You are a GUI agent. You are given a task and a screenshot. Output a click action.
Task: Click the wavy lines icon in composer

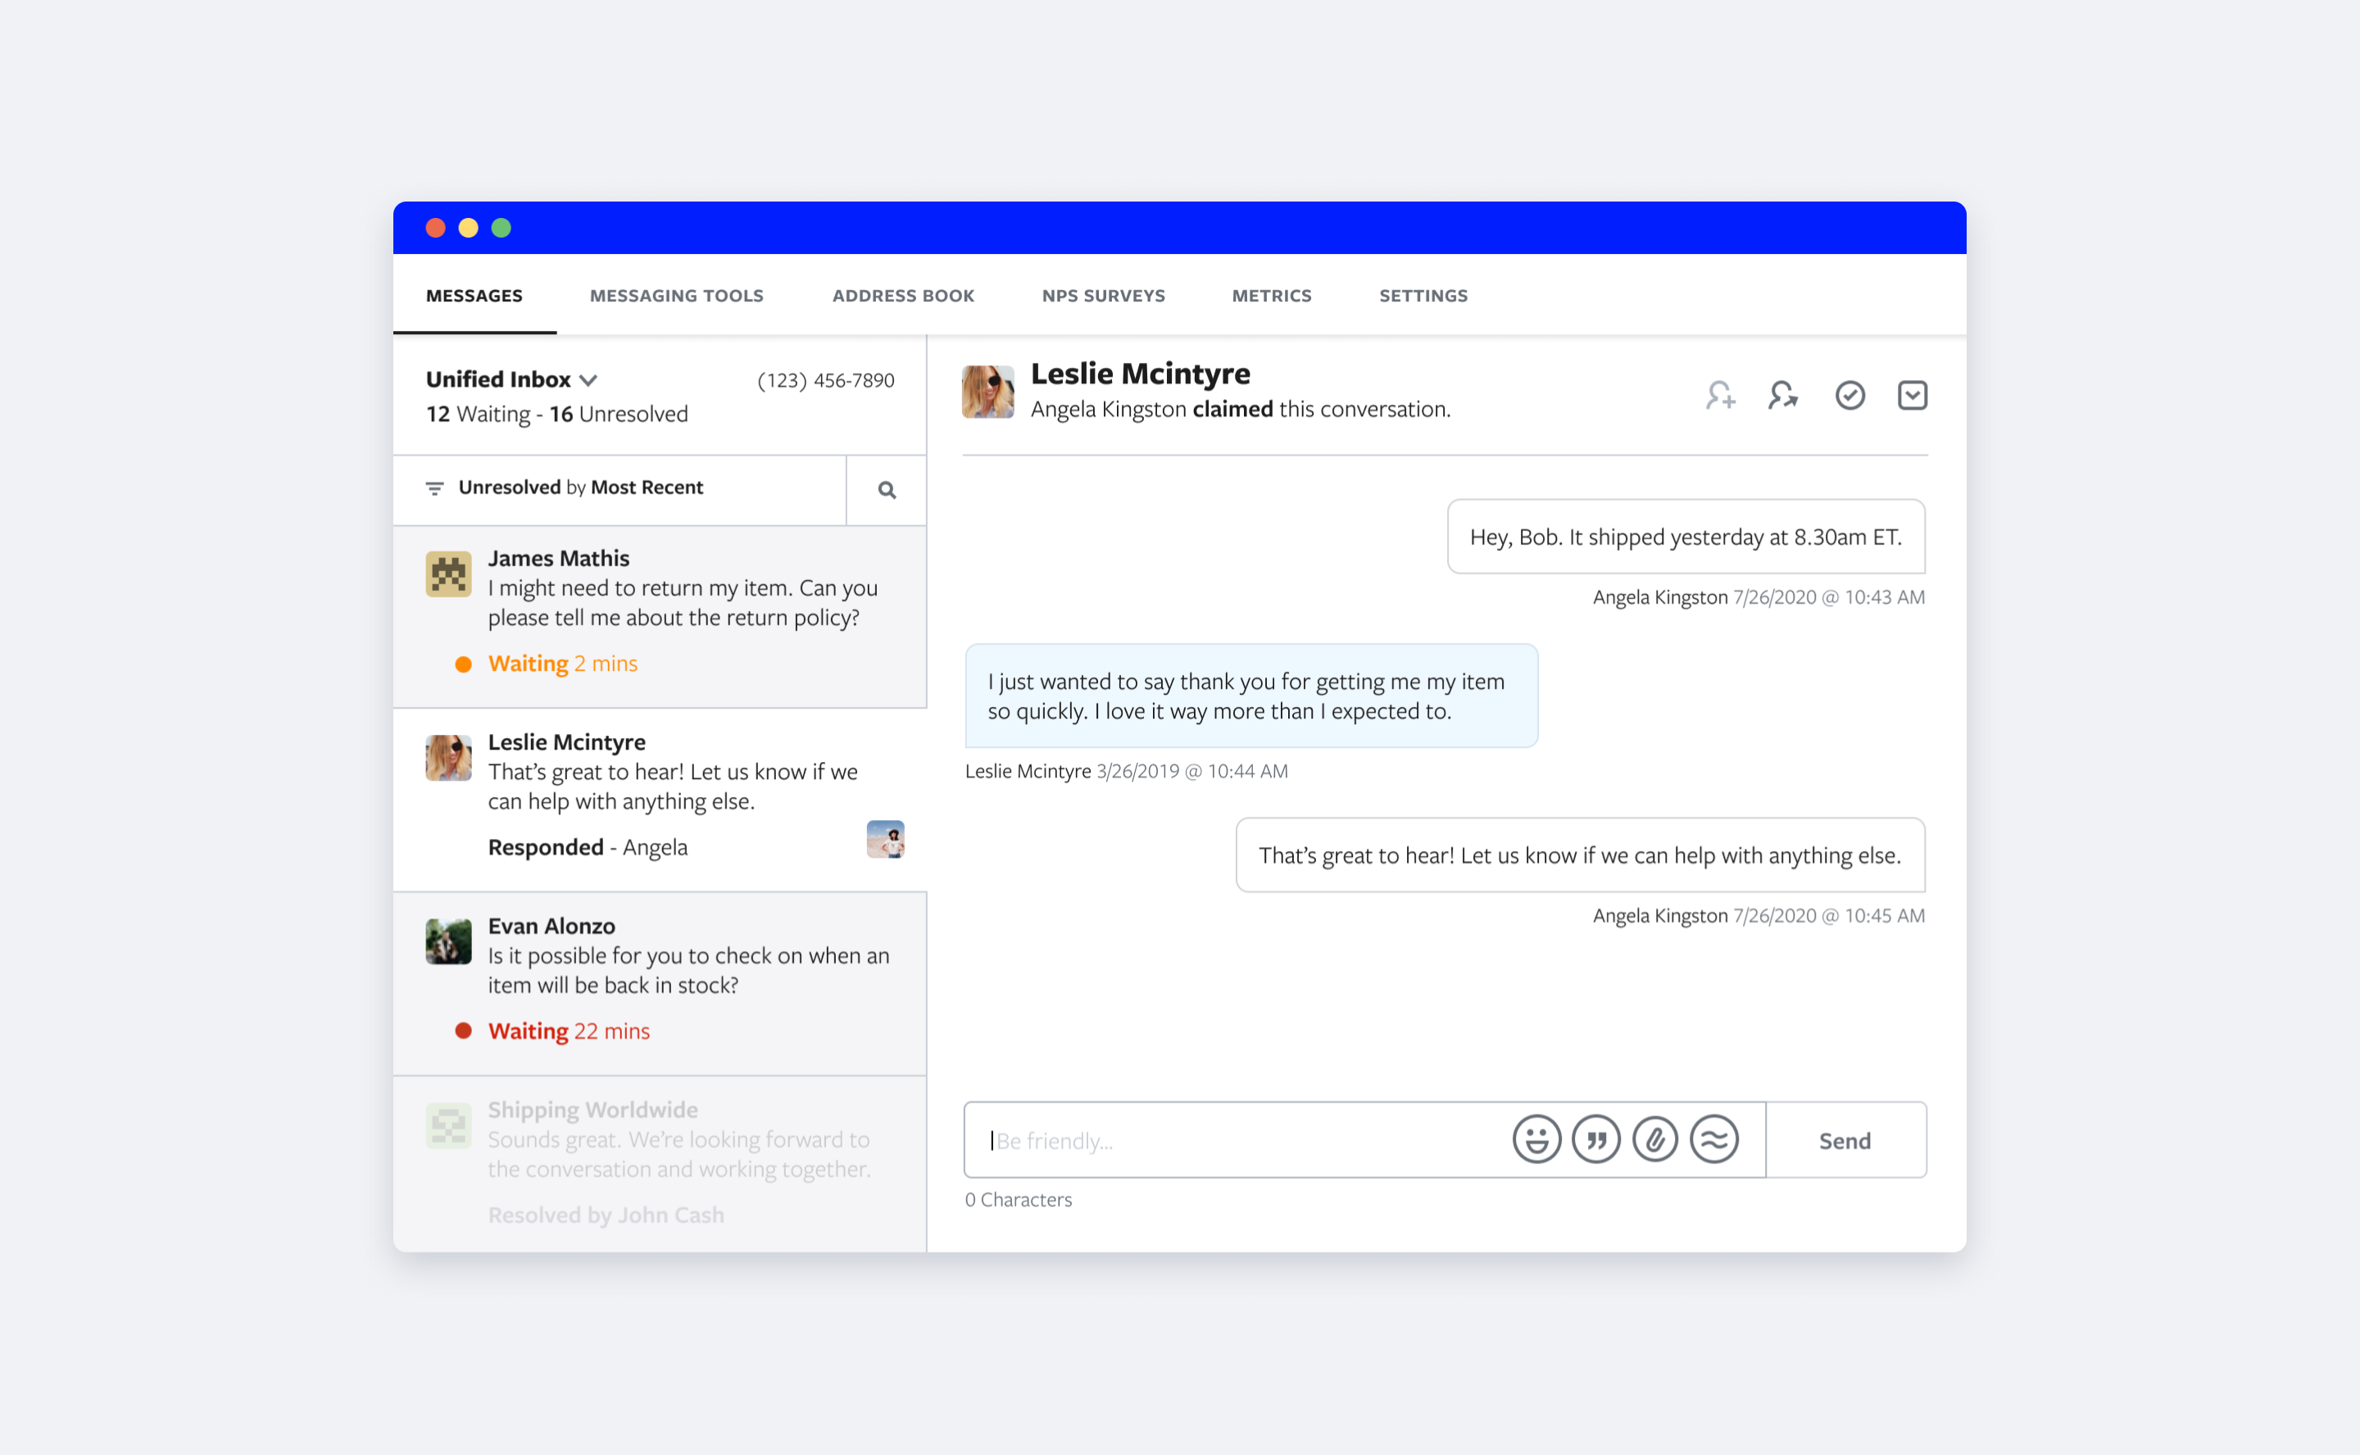click(x=1714, y=1140)
